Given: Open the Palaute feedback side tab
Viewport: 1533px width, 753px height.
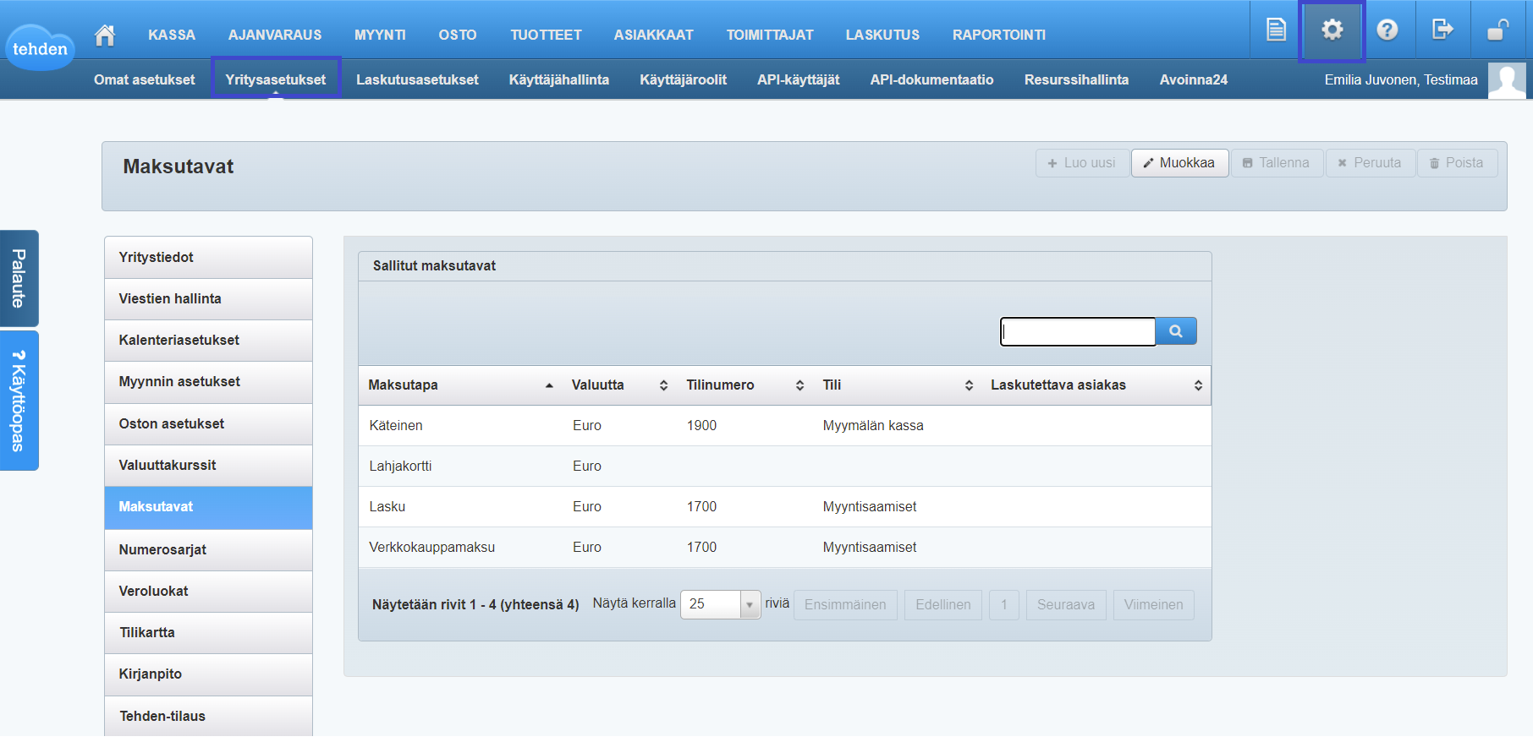Looking at the screenshot, I should [x=19, y=278].
